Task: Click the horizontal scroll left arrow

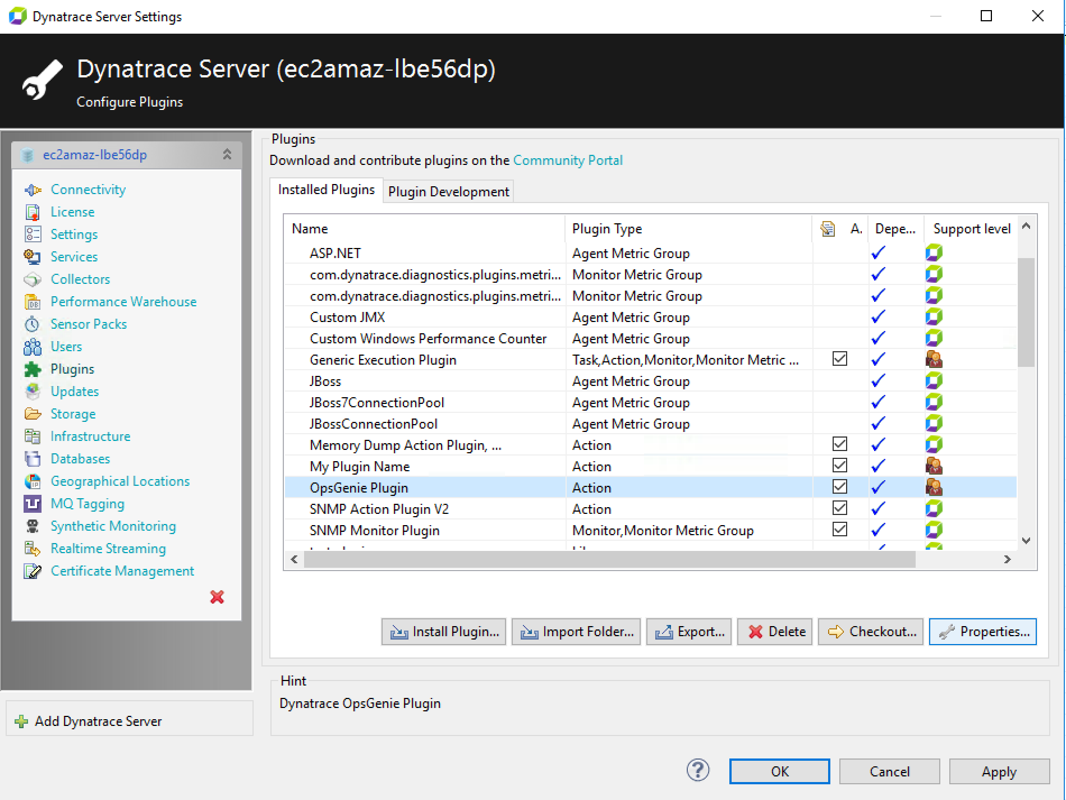Action: (294, 559)
